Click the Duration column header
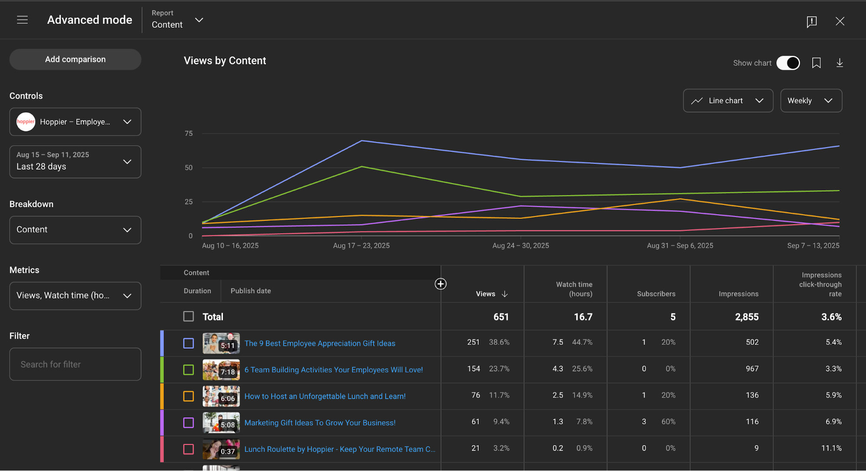 [x=197, y=291]
